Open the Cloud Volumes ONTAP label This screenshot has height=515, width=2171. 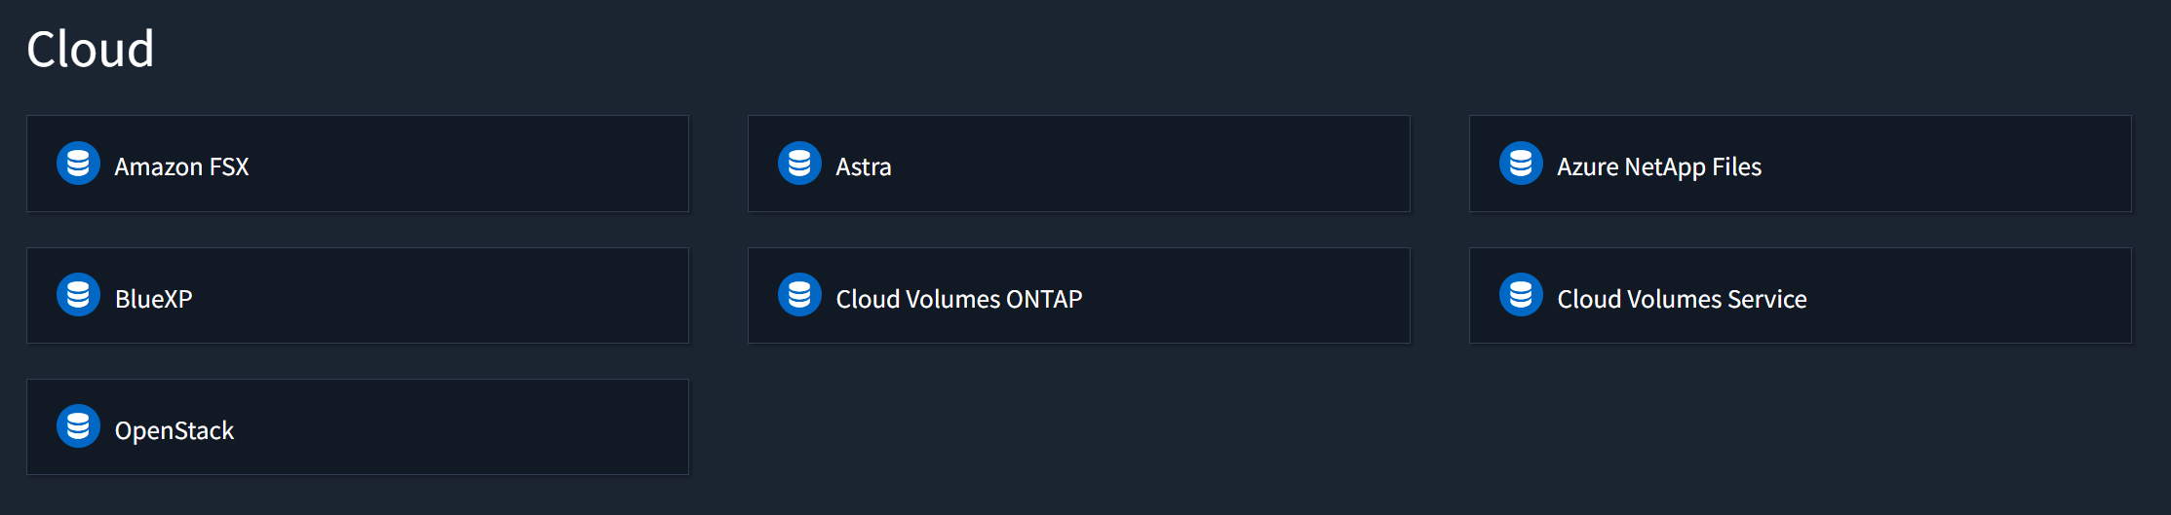958,299
